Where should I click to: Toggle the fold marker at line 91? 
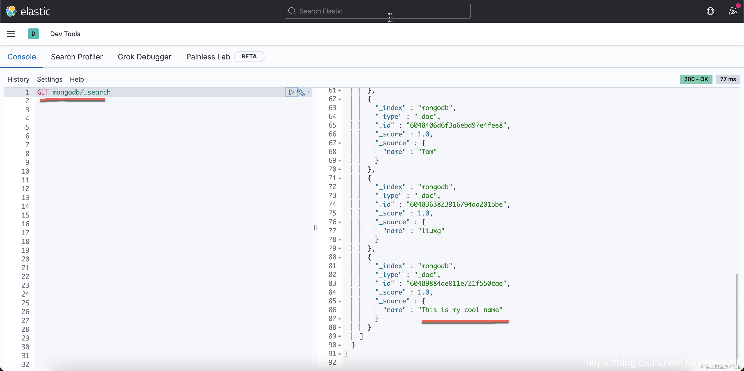(x=340, y=354)
